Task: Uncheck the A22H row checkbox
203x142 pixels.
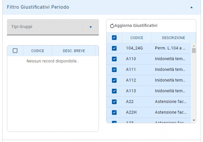Action: [114, 112]
